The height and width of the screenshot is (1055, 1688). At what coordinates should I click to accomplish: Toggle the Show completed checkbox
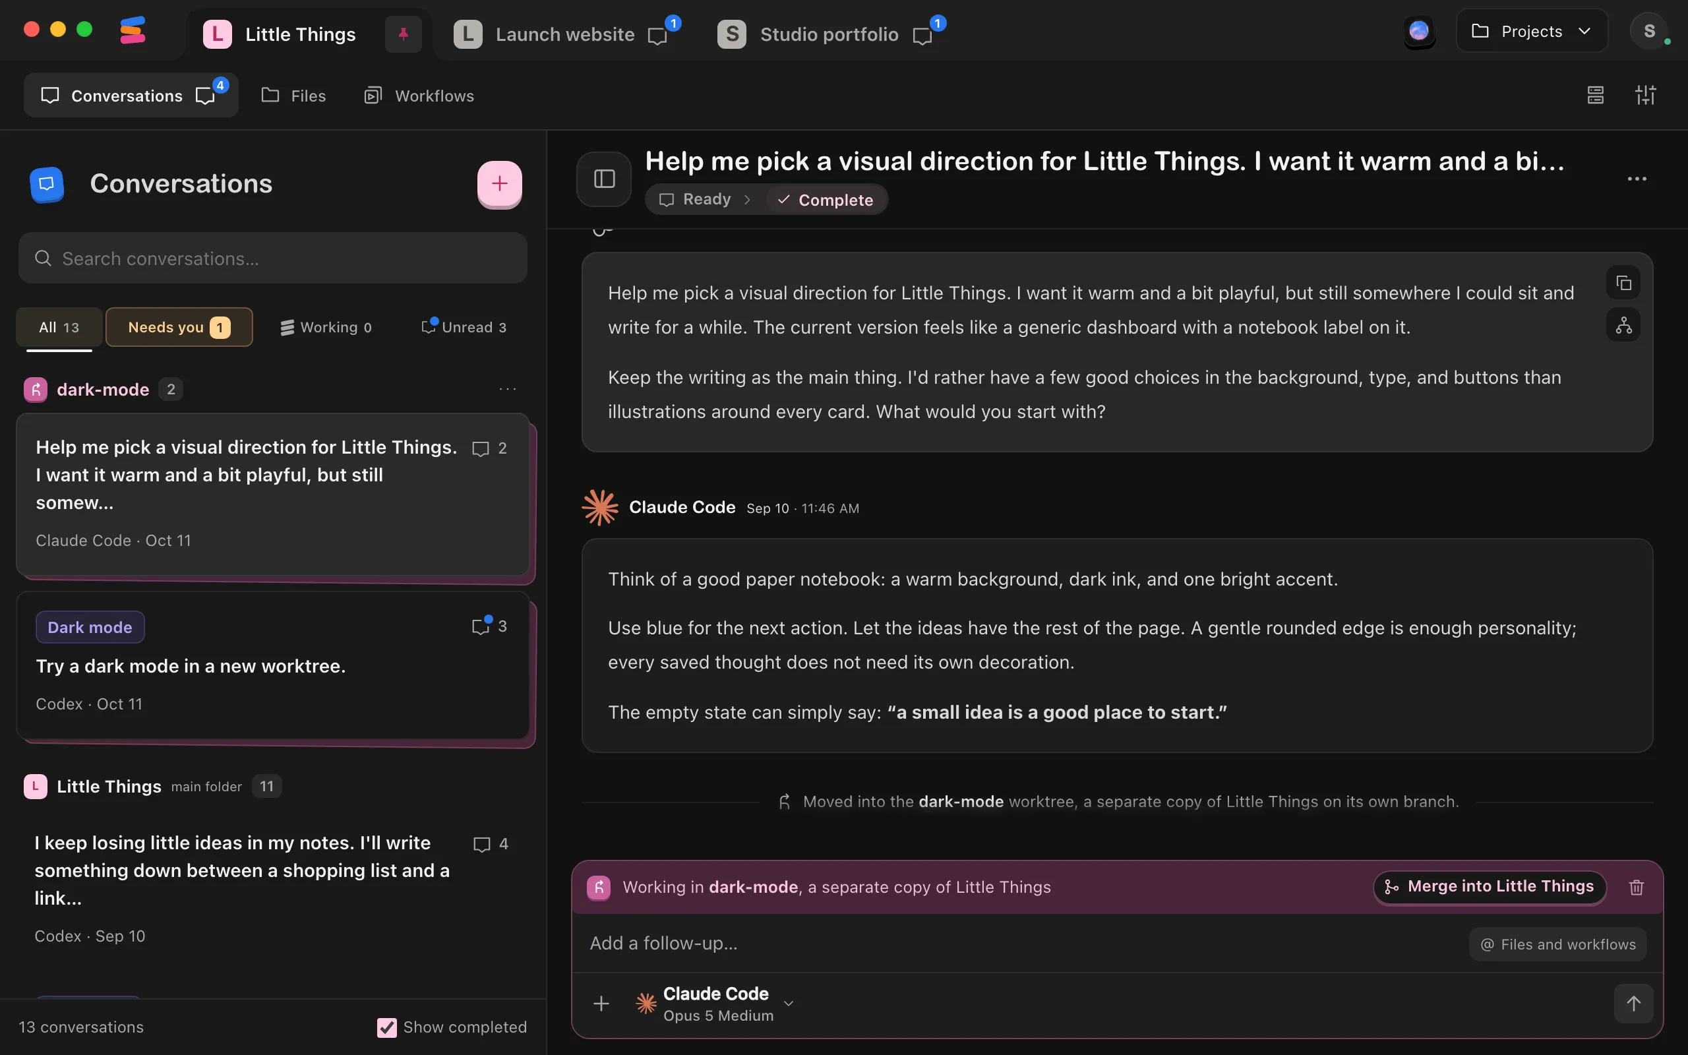coord(386,1027)
